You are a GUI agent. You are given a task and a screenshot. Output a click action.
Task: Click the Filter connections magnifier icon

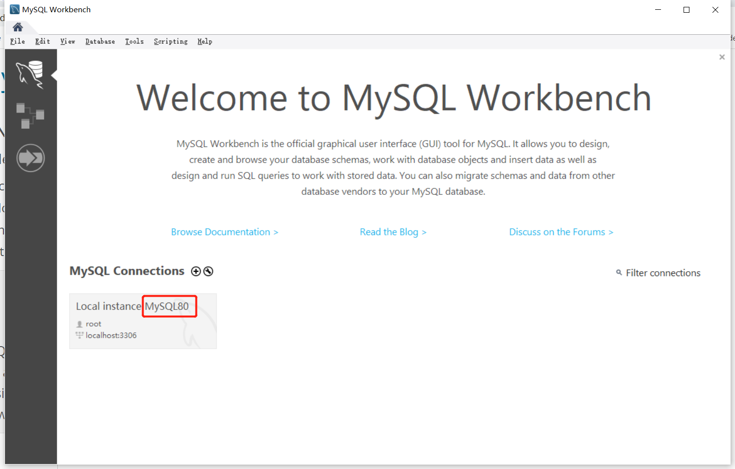619,273
